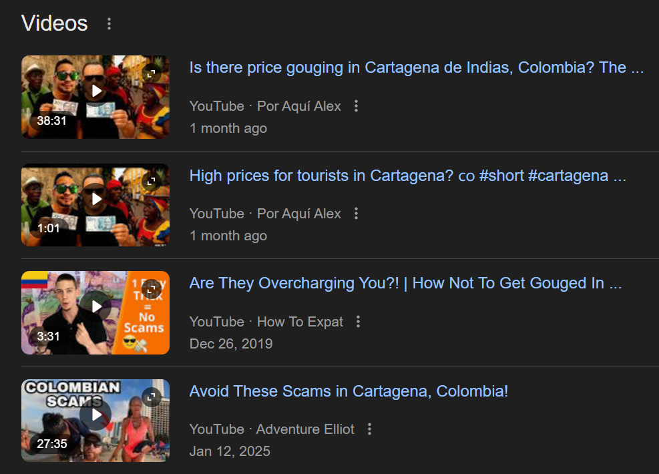Expand preview icon on the 38:31 video thumbnail

click(x=152, y=74)
